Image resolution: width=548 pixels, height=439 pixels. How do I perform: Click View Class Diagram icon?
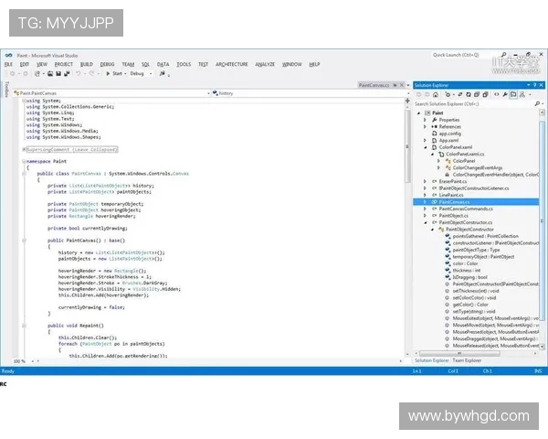click(522, 94)
